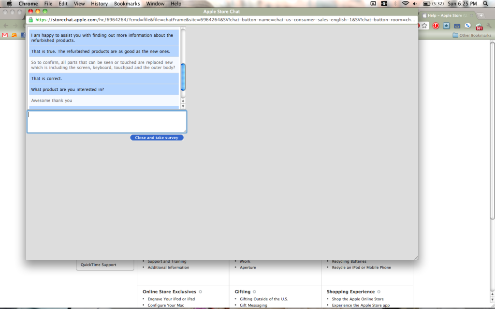Click 'What product are you interested in?' message
495x309 pixels.
coord(104,89)
